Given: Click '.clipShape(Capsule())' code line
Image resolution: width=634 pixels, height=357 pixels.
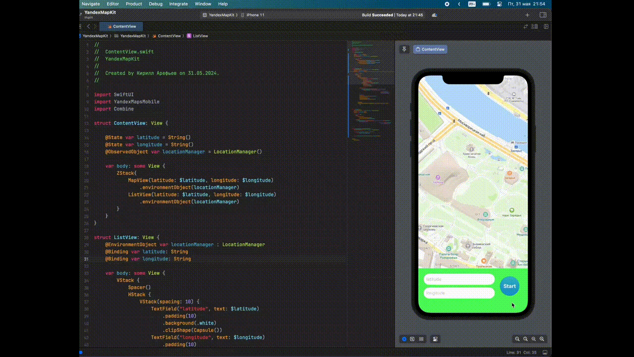Looking at the screenshot, I should (192, 330).
